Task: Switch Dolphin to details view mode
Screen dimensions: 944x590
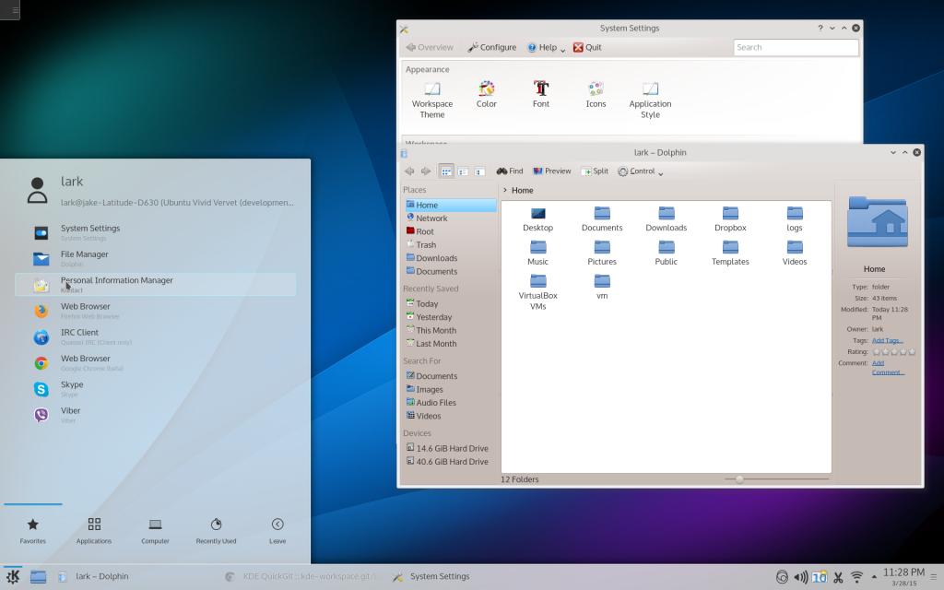Action: 479,171
